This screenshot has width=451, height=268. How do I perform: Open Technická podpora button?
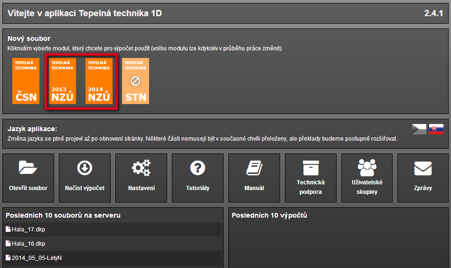tap(310, 178)
